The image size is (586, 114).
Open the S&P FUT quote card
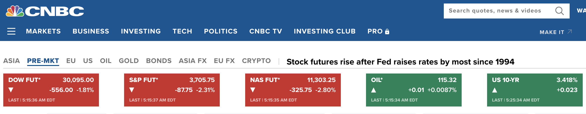pos(172,90)
